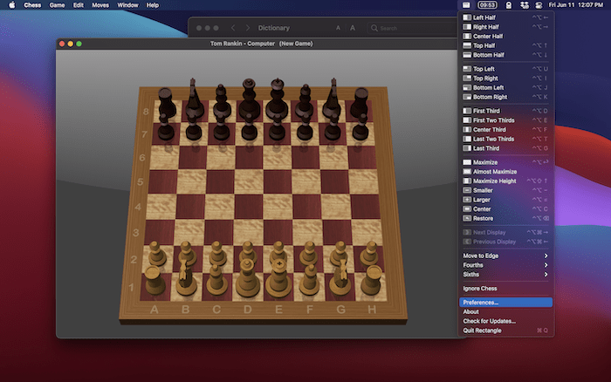Select the Bottom Half layout icon
This screenshot has height=382, width=611.
pyautogui.click(x=467, y=55)
